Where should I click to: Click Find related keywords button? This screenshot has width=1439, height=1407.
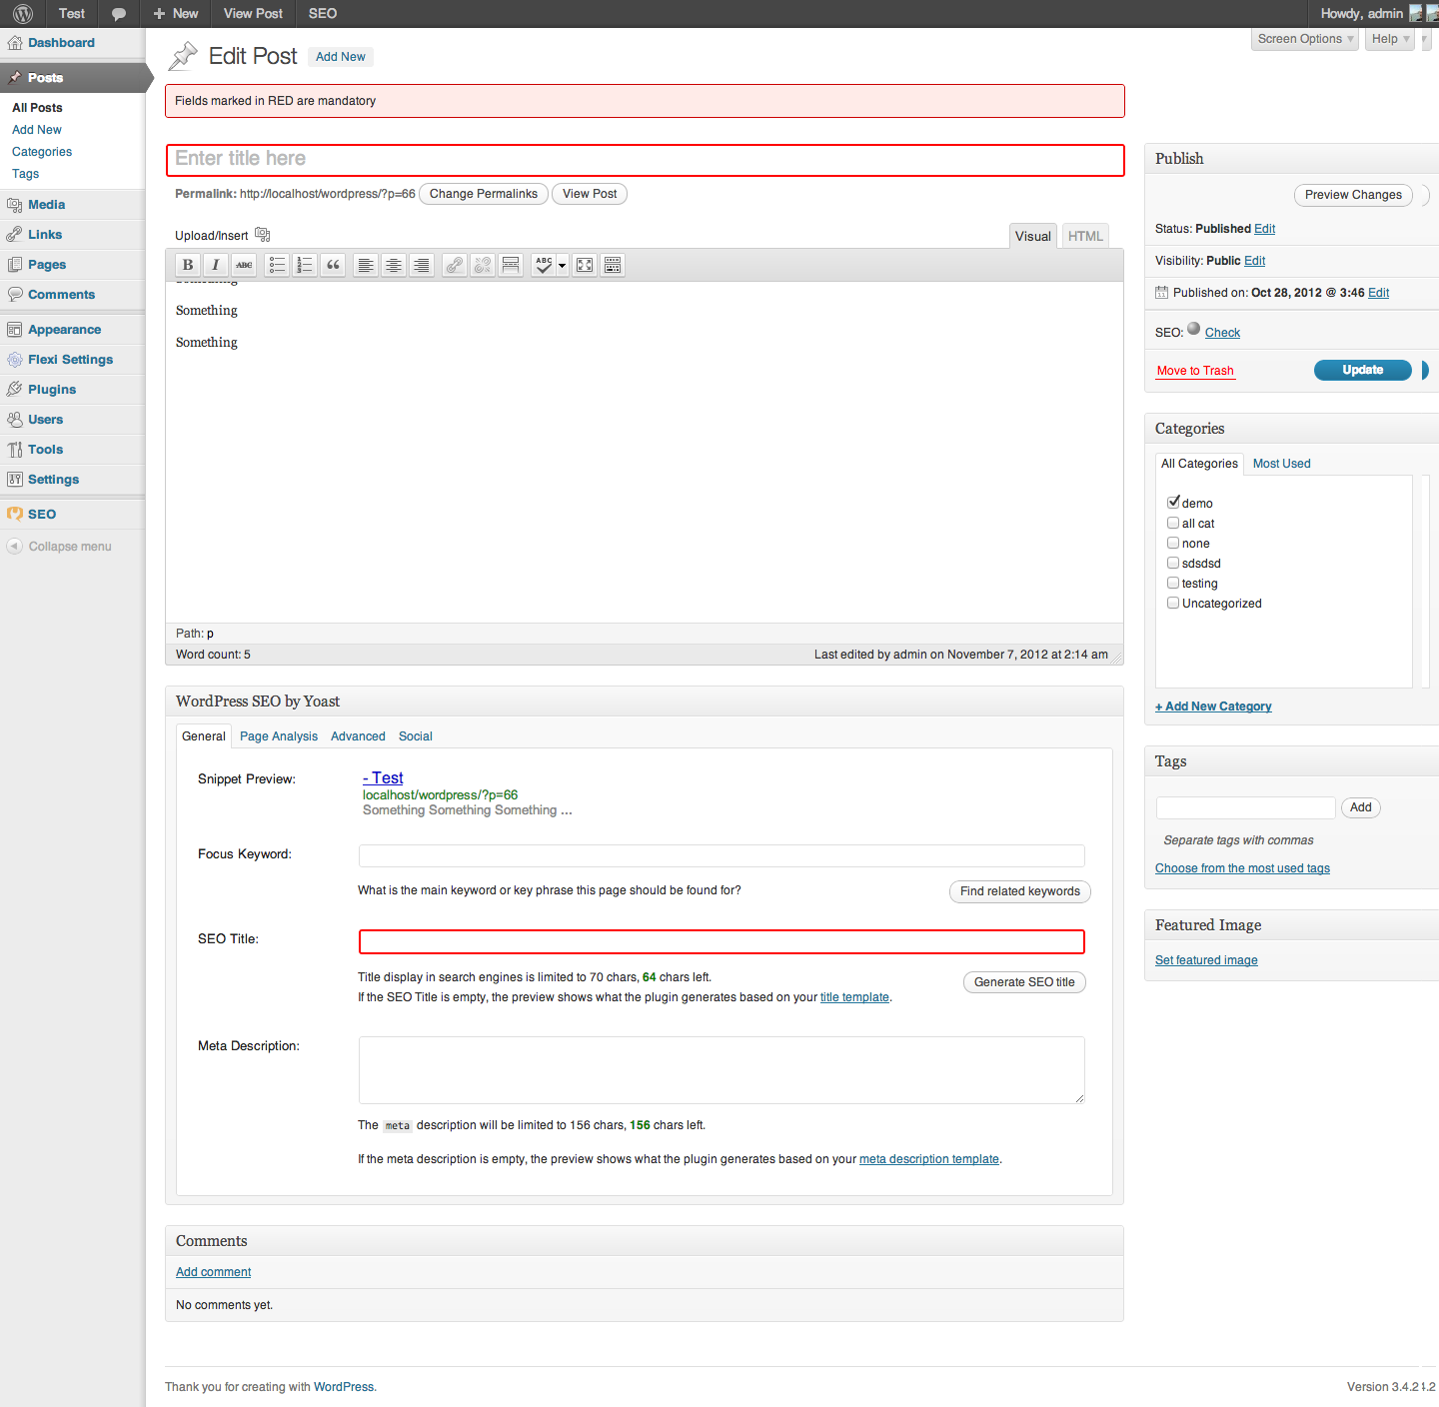(x=1020, y=891)
